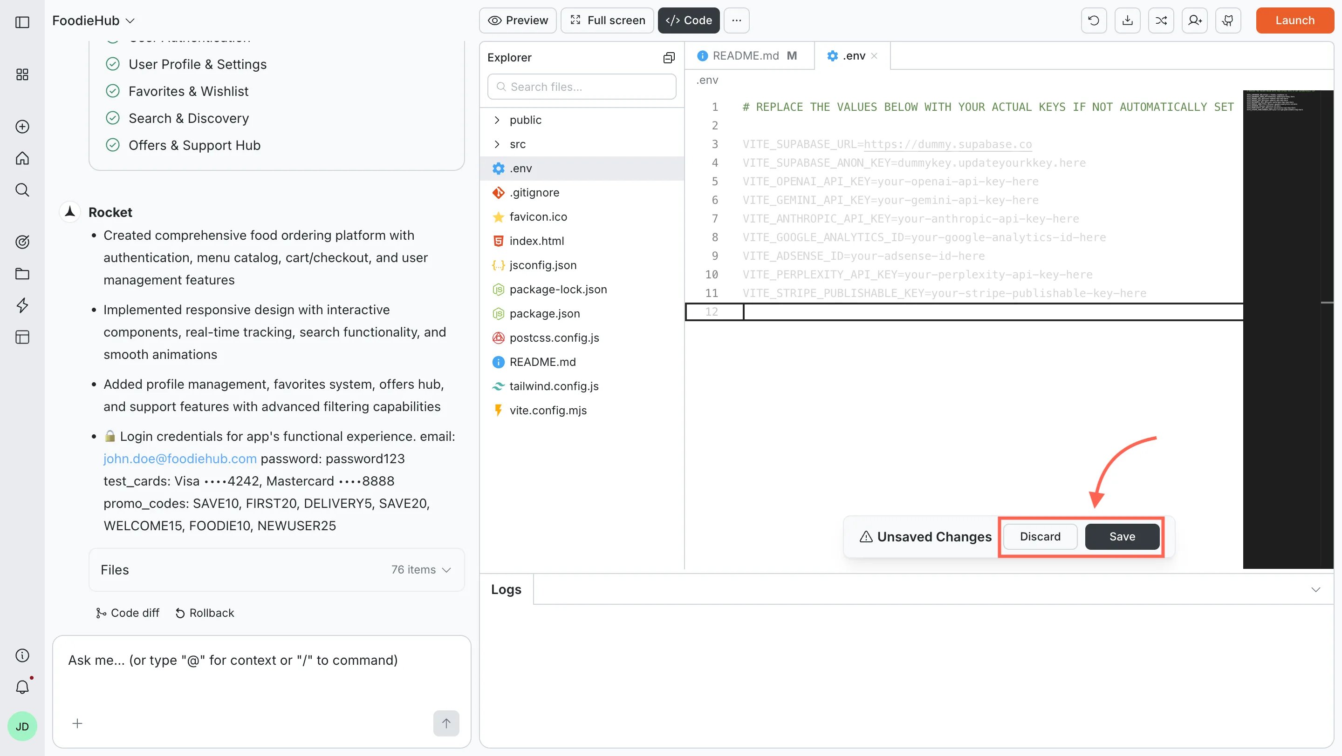Image resolution: width=1342 pixels, height=756 pixels.
Task: Open the folder icon in sidebar
Action: point(22,274)
